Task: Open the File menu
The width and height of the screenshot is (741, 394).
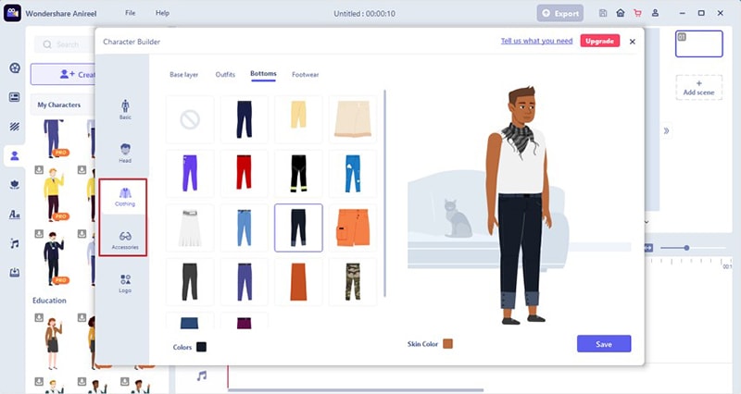Action: click(x=131, y=13)
